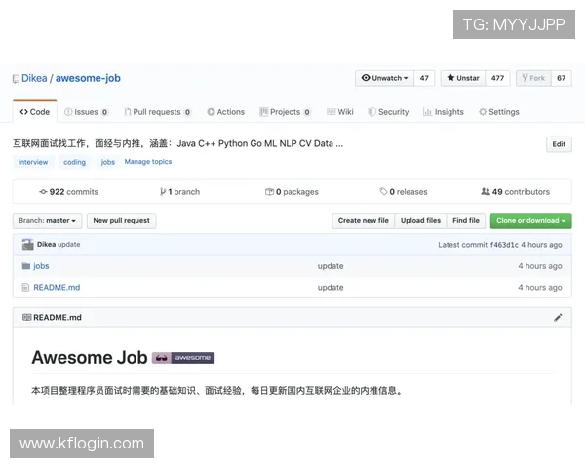585x468 pixels.
Task: Click the New pull request button
Action: pos(122,221)
